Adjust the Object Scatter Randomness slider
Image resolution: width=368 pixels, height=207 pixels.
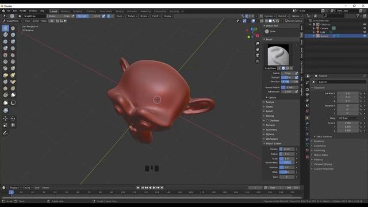coord(287,162)
